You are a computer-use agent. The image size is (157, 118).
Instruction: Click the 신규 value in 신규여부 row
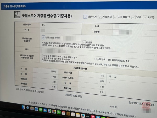[43, 25]
